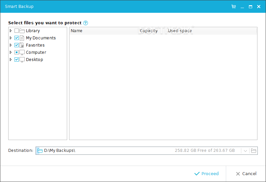Viewport: 266px width, 182px height.
Task: Open the destination dropdown arrow
Action: click(245, 151)
